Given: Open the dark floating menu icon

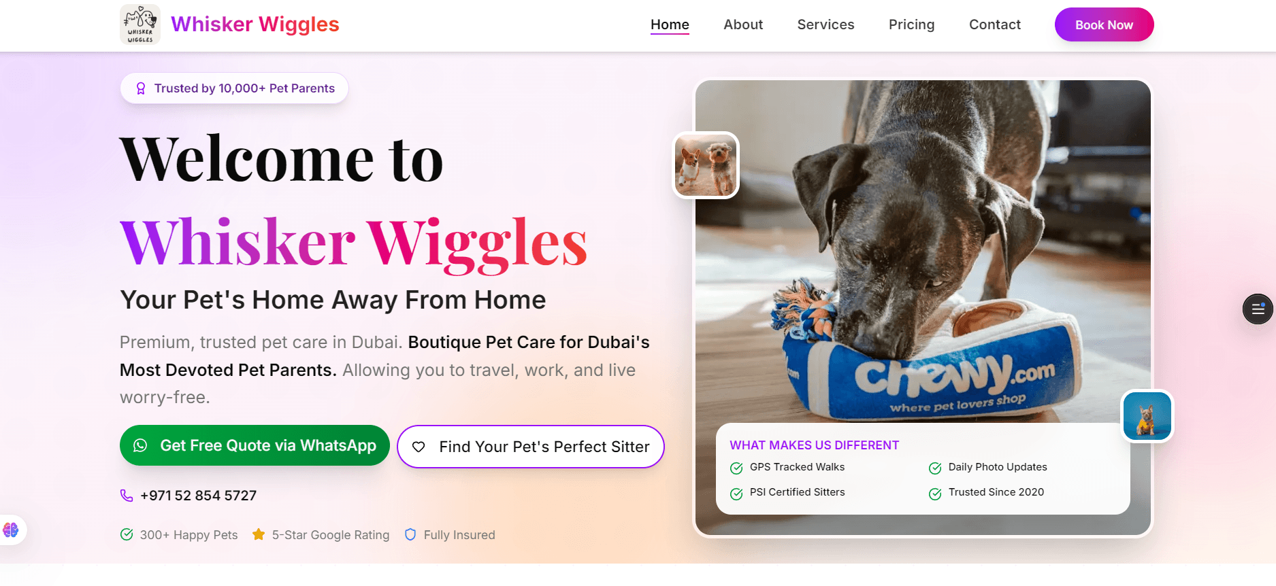Looking at the screenshot, I should click(1258, 309).
